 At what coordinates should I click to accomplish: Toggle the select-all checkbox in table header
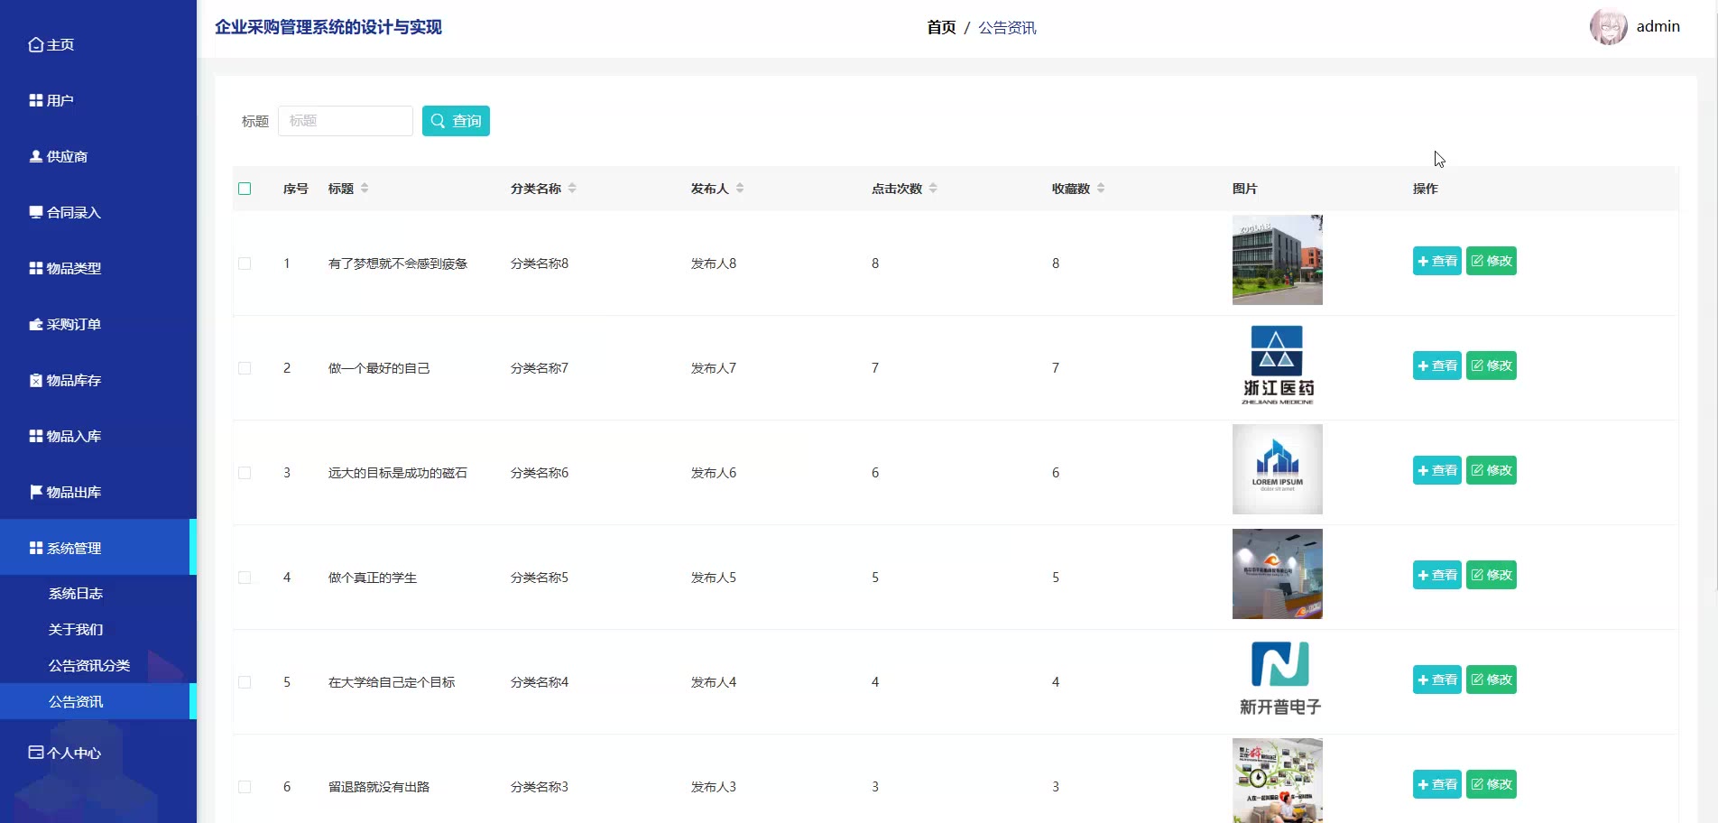point(245,189)
